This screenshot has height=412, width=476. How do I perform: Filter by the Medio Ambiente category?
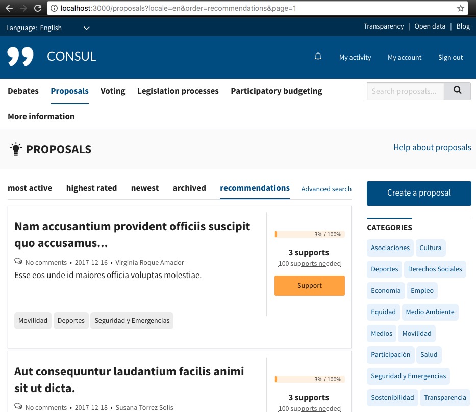coord(430,312)
